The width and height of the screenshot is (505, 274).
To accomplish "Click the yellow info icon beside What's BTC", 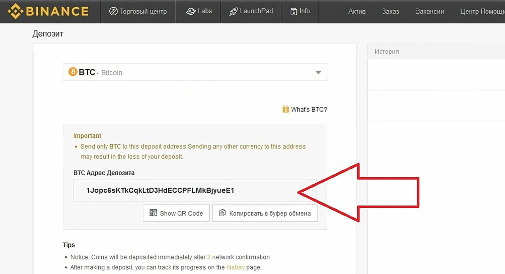I will pos(286,109).
